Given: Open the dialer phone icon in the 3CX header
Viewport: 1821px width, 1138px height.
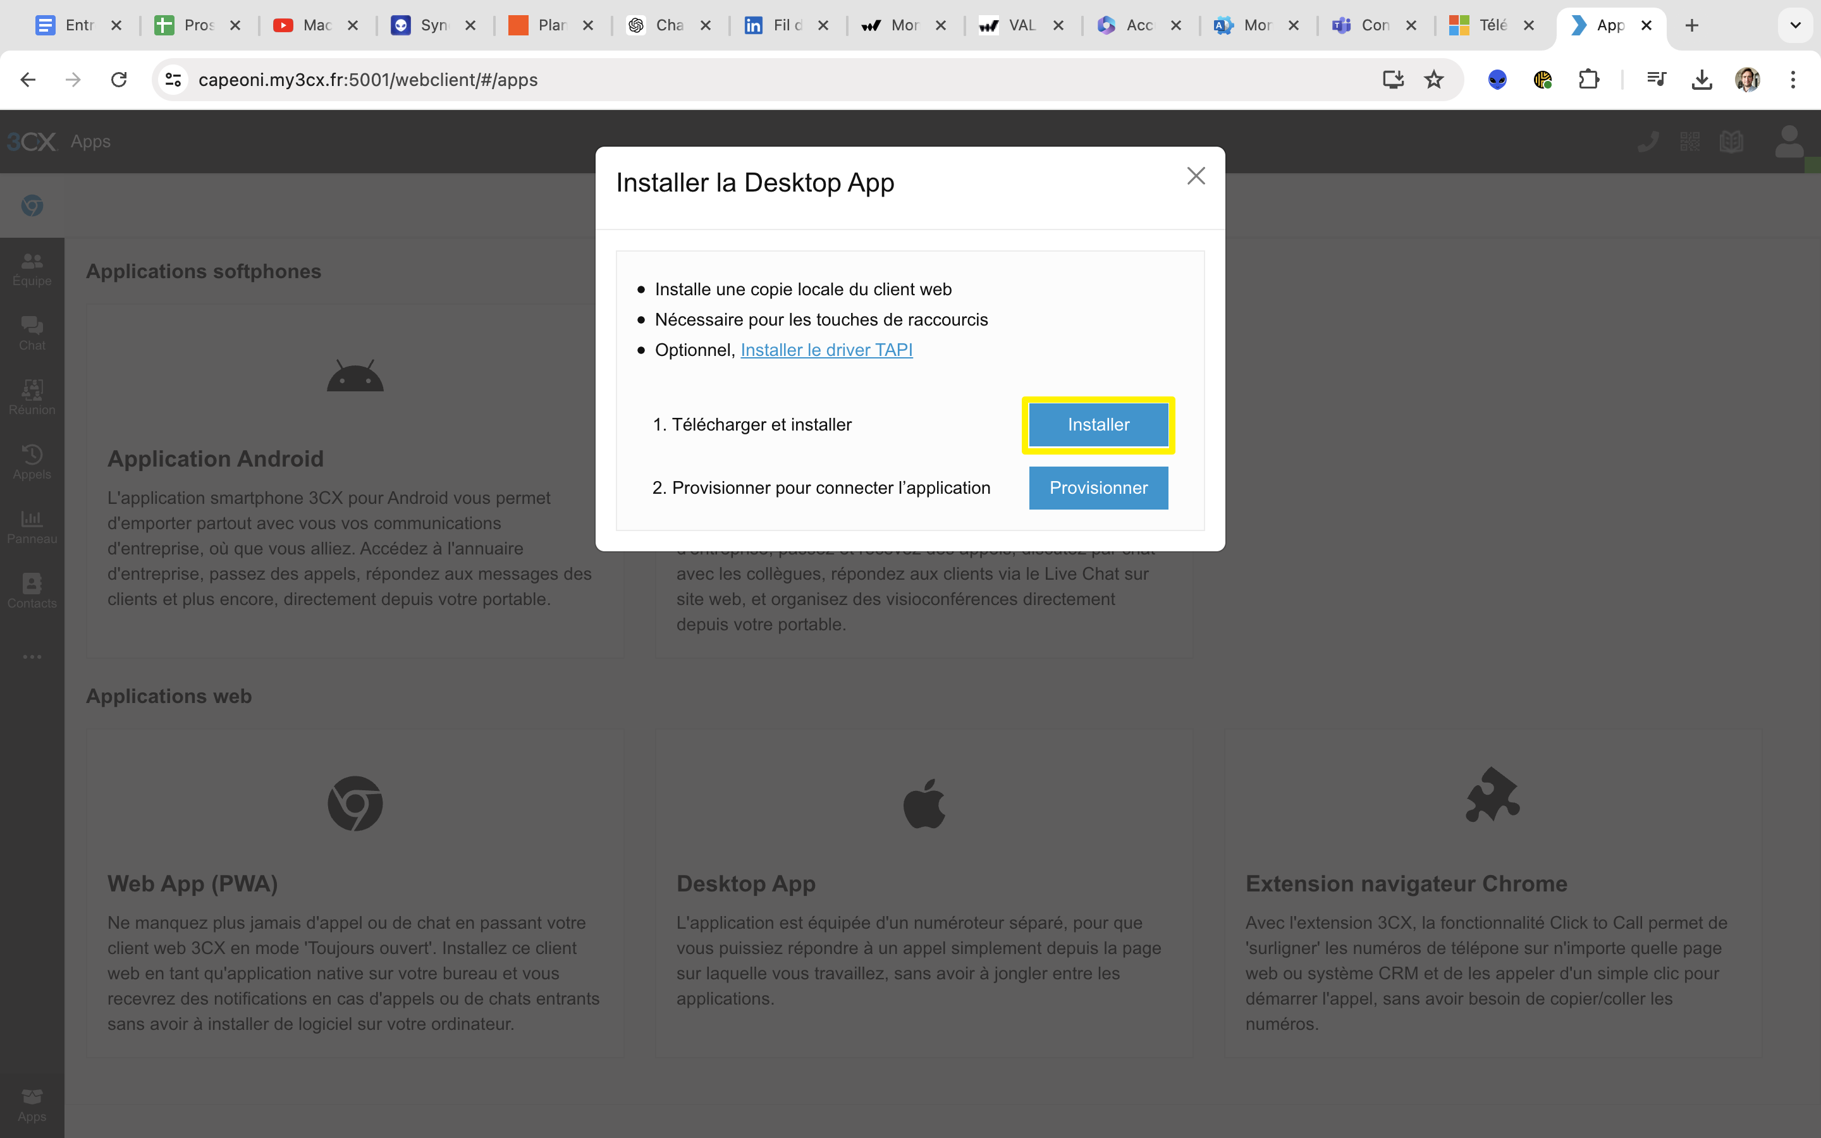Looking at the screenshot, I should [1648, 142].
